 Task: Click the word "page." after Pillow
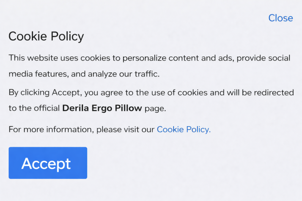click(x=155, y=108)
